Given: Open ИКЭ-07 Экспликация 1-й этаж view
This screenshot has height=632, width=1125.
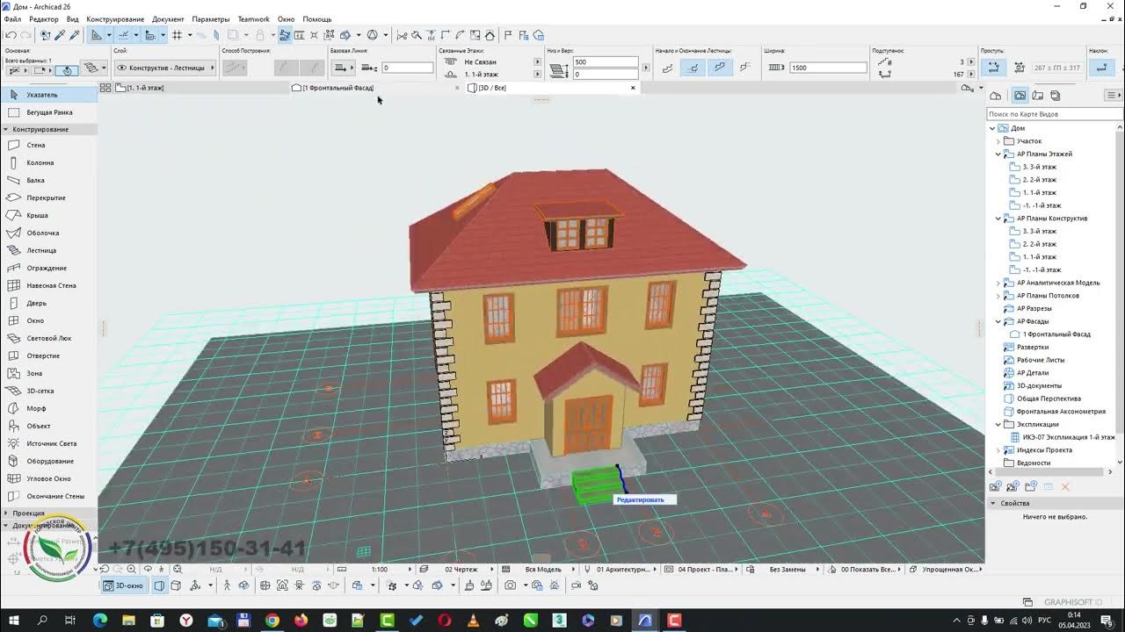Looking at the screenshot, I should (x=1068, y=437).
